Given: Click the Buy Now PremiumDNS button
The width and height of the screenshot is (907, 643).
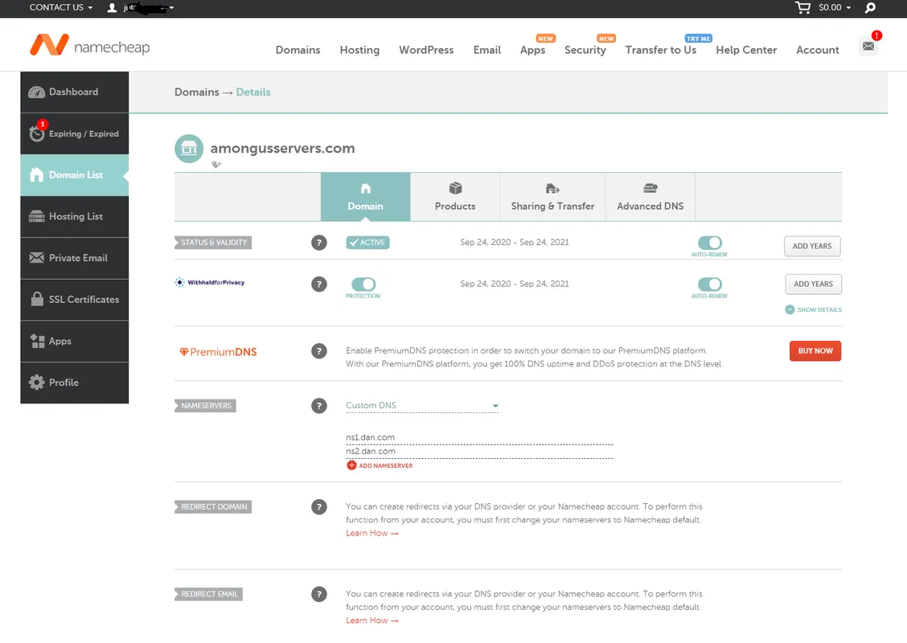Looking at the screenshot, I should [815, 351].
